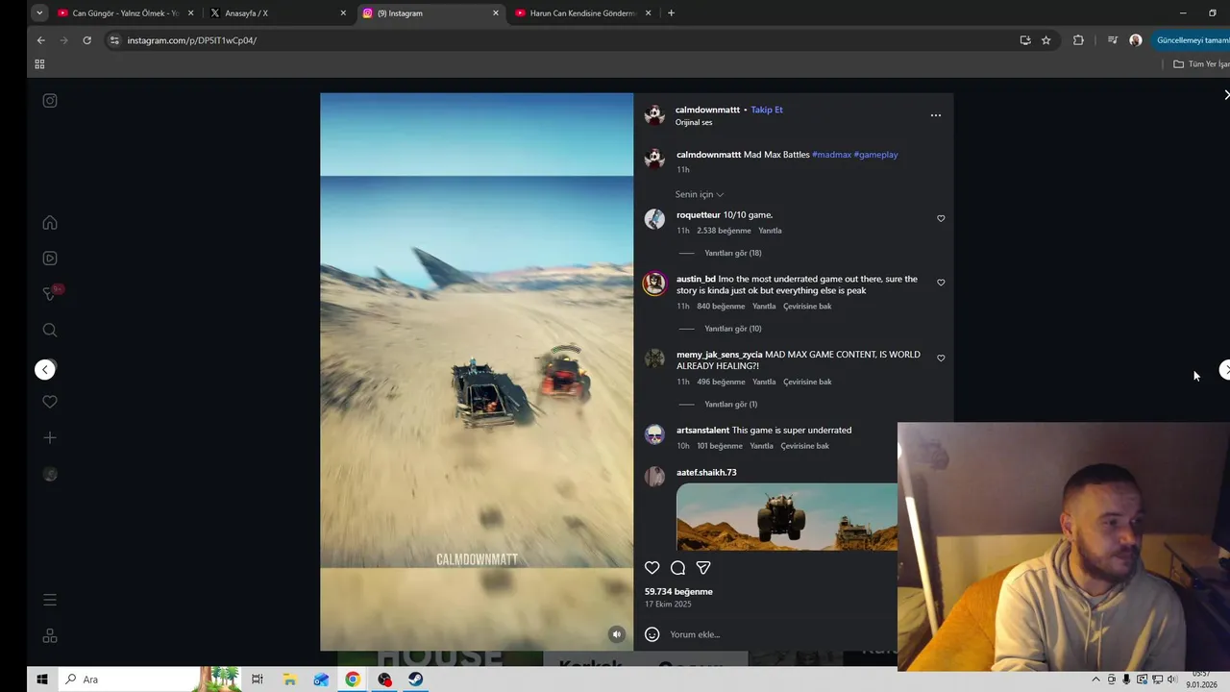1230x692 pixels.
Task: Switch to 'Anasayfa / X' tab
Action: 279,13
